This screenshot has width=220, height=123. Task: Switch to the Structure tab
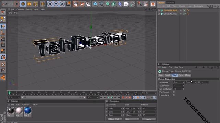tap(170, 3)
